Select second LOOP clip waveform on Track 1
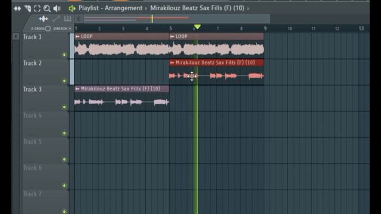 click(x=217, y=49)
